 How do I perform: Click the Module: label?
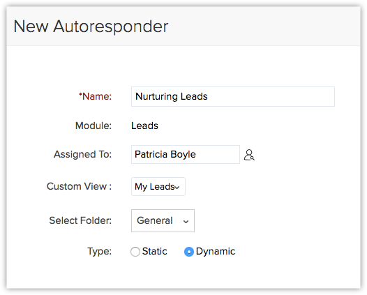[x=93, y=126]
